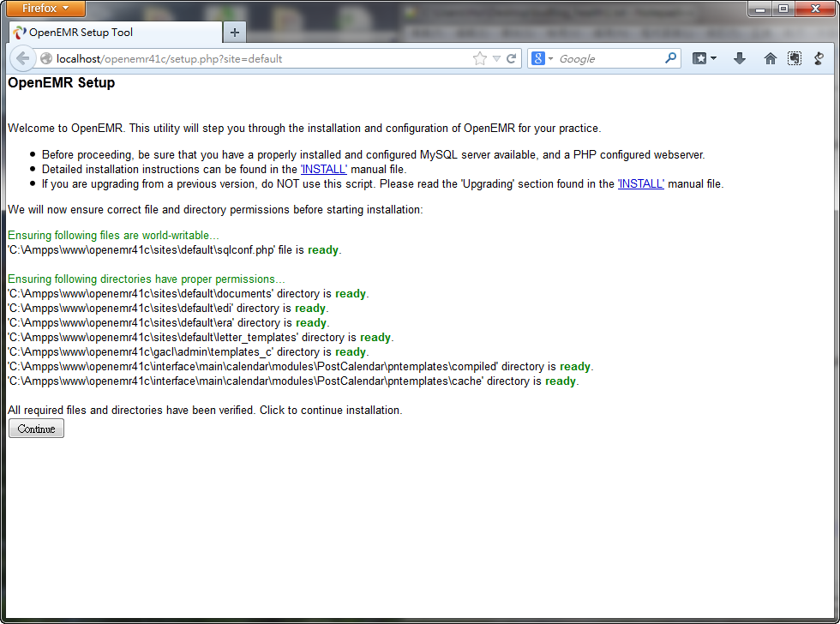
Task: Go to the Firefox Home page
Action: [x=770, y=58]
